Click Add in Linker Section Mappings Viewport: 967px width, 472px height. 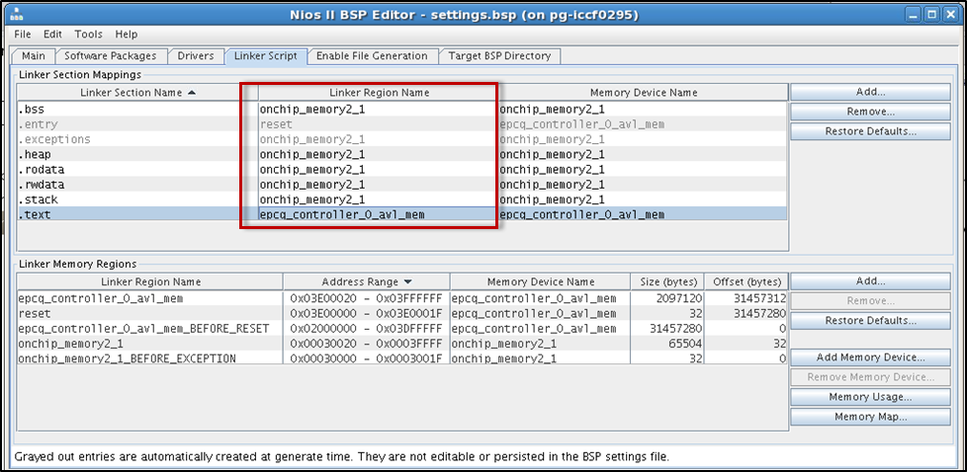(x=870, y=92)
